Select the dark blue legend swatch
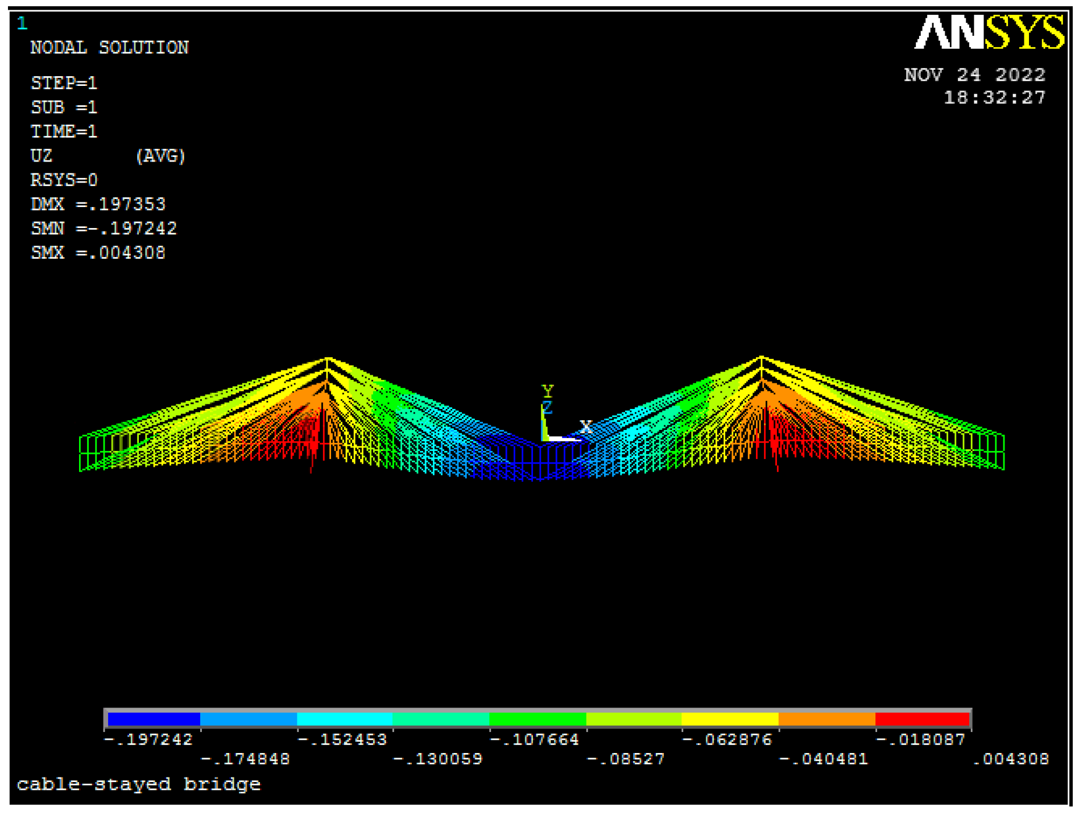This screenshot has width=1079, height=815. click(154, 719)
